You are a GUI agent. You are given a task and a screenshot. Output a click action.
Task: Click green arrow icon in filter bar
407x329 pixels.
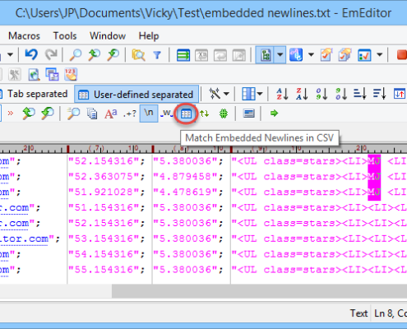(x=274, y=113)
